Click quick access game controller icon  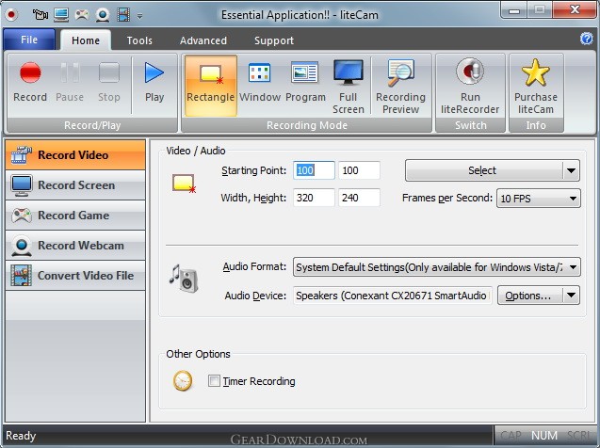tap(82, 15)
